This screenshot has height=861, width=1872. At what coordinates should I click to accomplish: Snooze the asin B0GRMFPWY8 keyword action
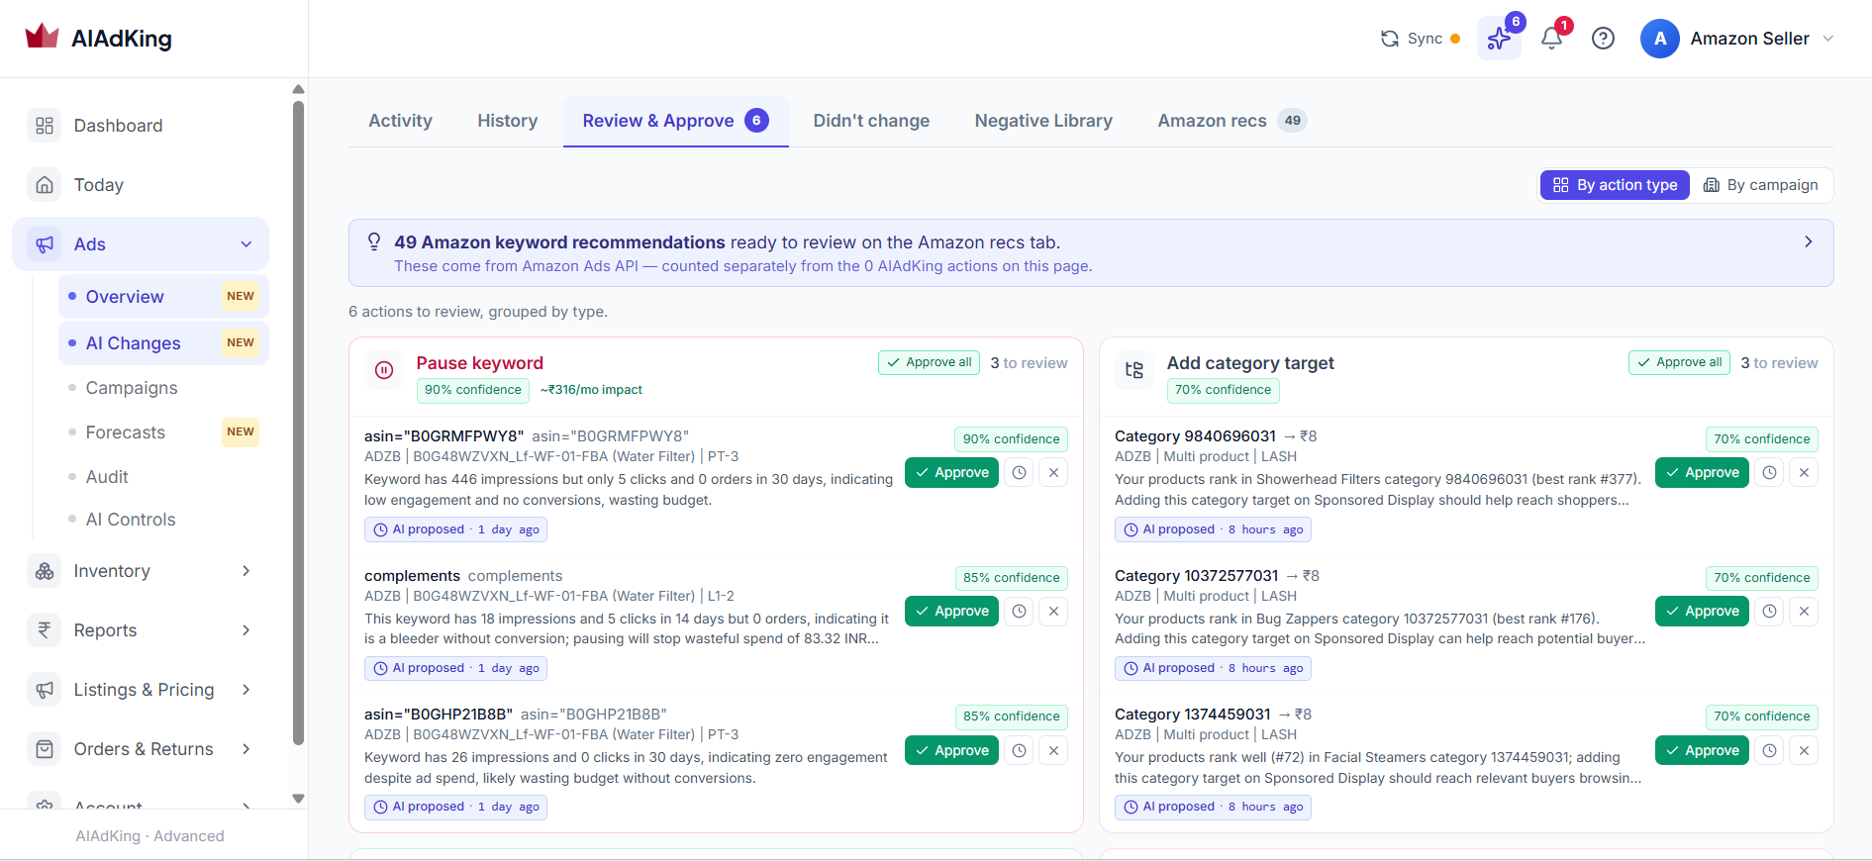[1019, 473]
